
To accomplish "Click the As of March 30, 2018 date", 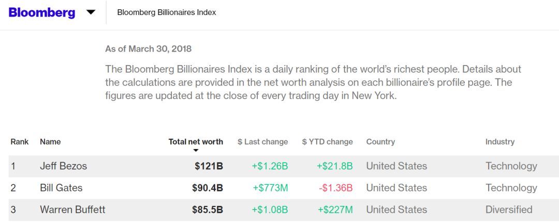I will tap(149, 49).
